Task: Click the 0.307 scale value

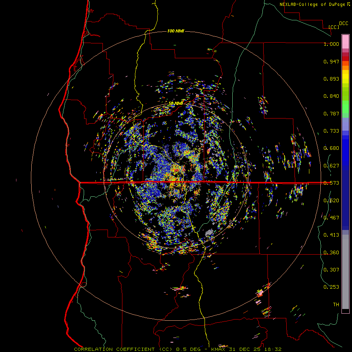Action: tap(331, 270)
